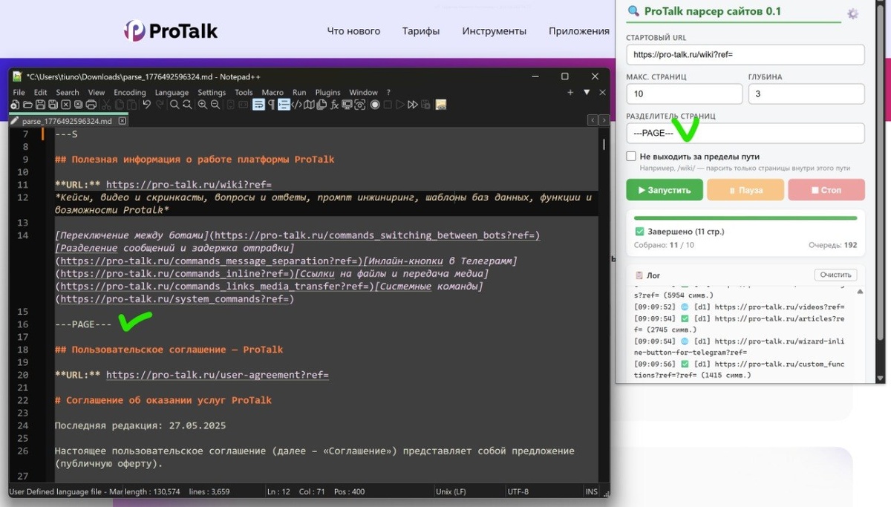The height and width of the screenshot is (507, 891).
Task: Toggle the Word Wrap toolbar icon
Action: point(258,105)
